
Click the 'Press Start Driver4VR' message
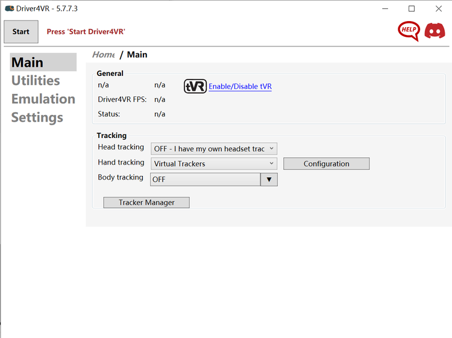86,32
